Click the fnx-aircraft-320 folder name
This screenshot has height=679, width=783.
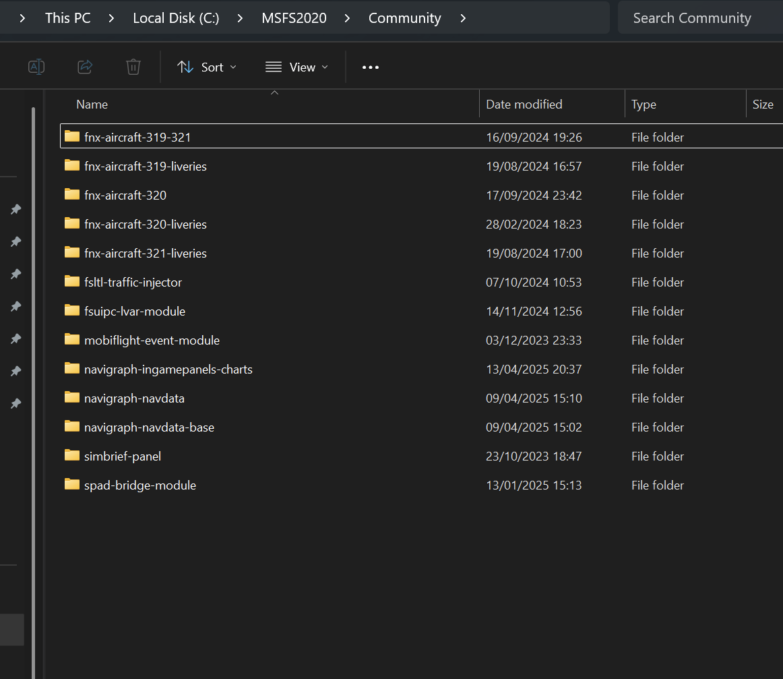(x=125, y=196)
